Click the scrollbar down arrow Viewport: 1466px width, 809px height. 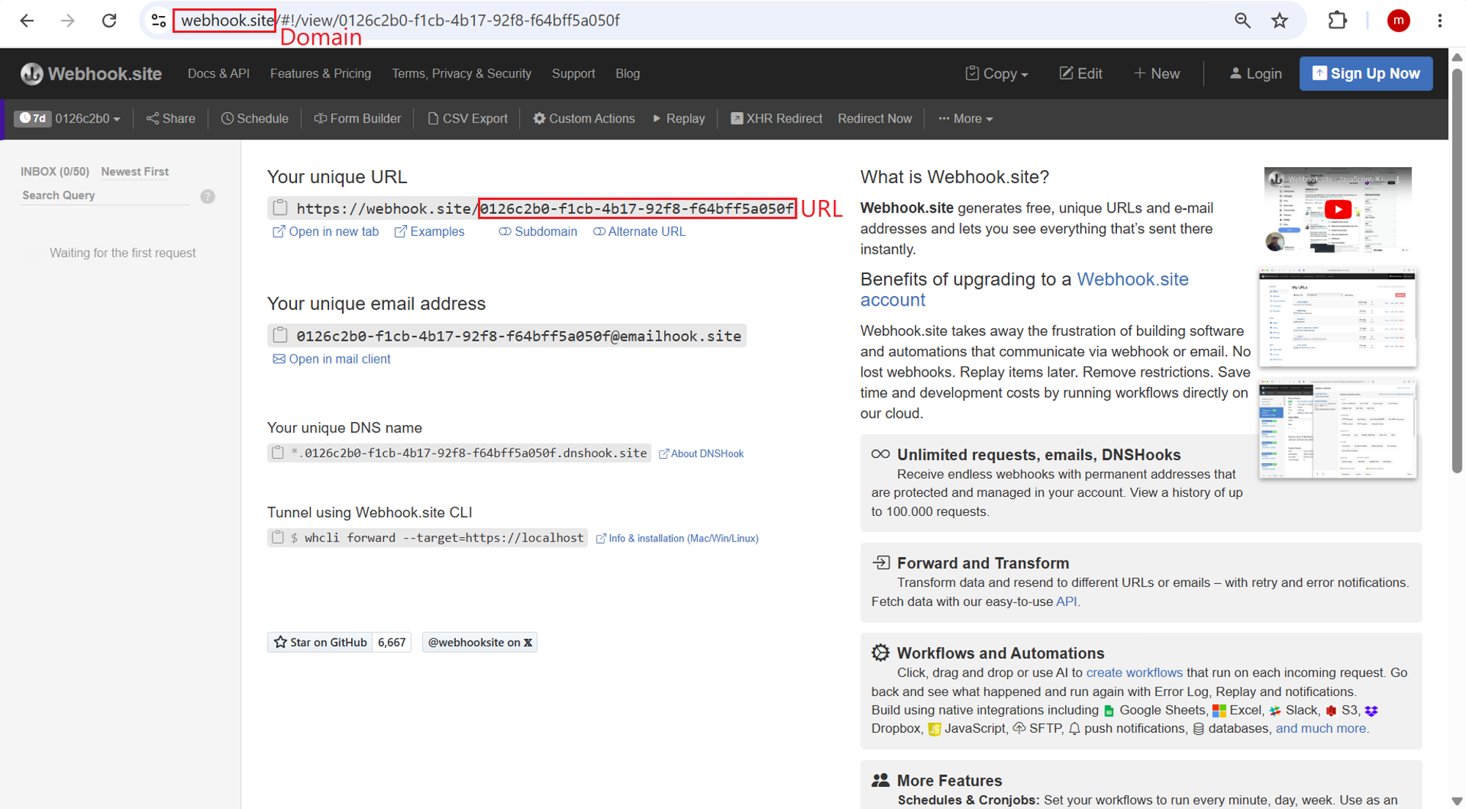click(x=1457, y=801)
